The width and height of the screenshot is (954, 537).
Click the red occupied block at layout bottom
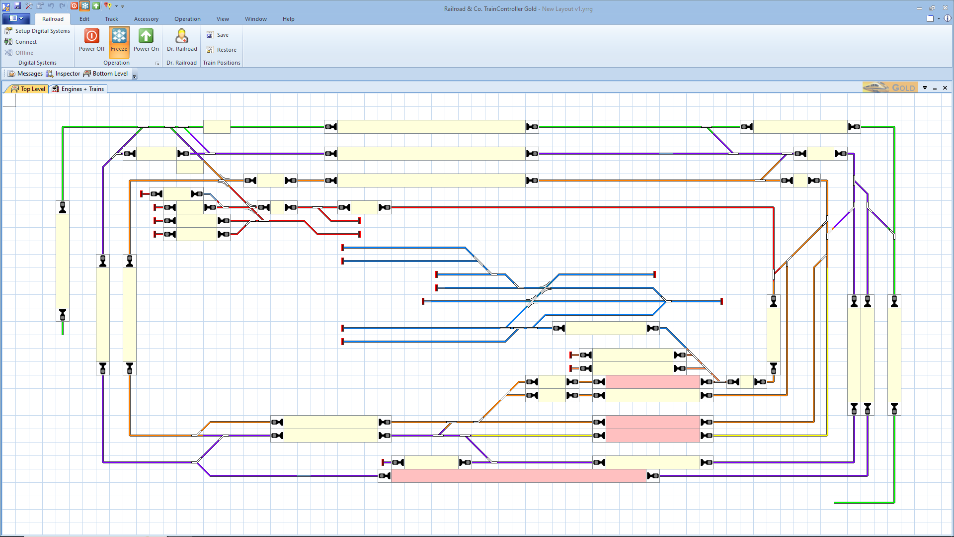518,476
